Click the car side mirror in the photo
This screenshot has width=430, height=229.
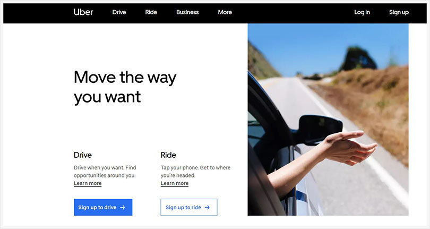coord(320,130)
